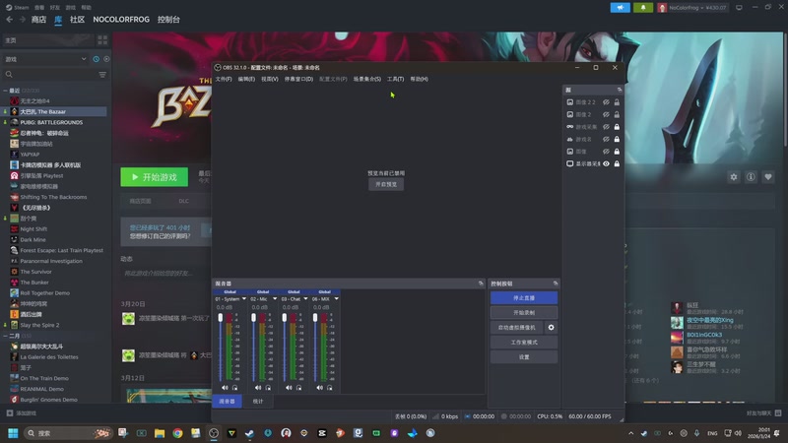The height and width of the screenshot is (443, 788).
Task: Click Steam game info icon
Action: pos(751,177)
